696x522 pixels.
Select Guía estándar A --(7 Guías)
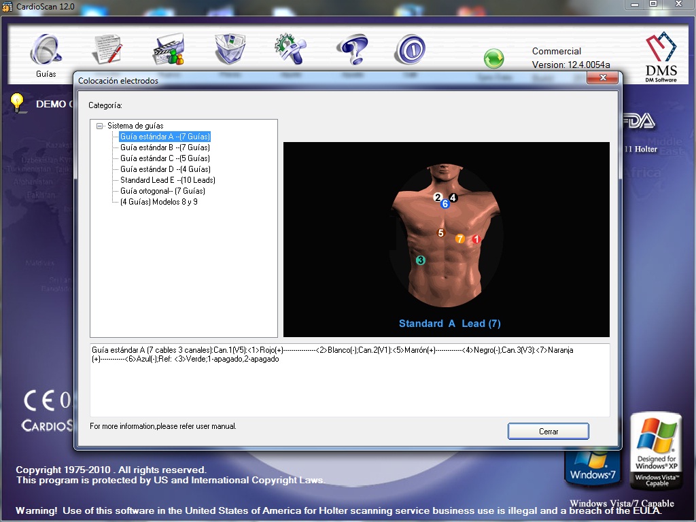164,137
